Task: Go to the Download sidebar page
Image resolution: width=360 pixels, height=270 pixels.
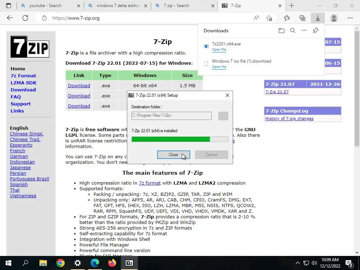Action: (x=23, y=90)
